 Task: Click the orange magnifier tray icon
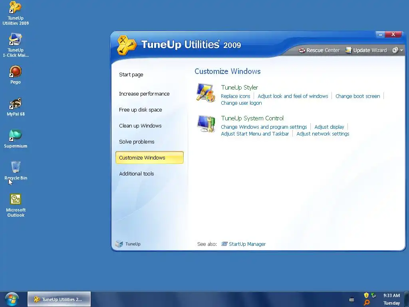(x=367, y=303)
